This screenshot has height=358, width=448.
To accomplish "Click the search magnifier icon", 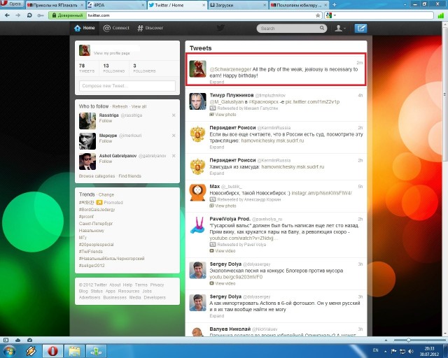I will point(322,28).
